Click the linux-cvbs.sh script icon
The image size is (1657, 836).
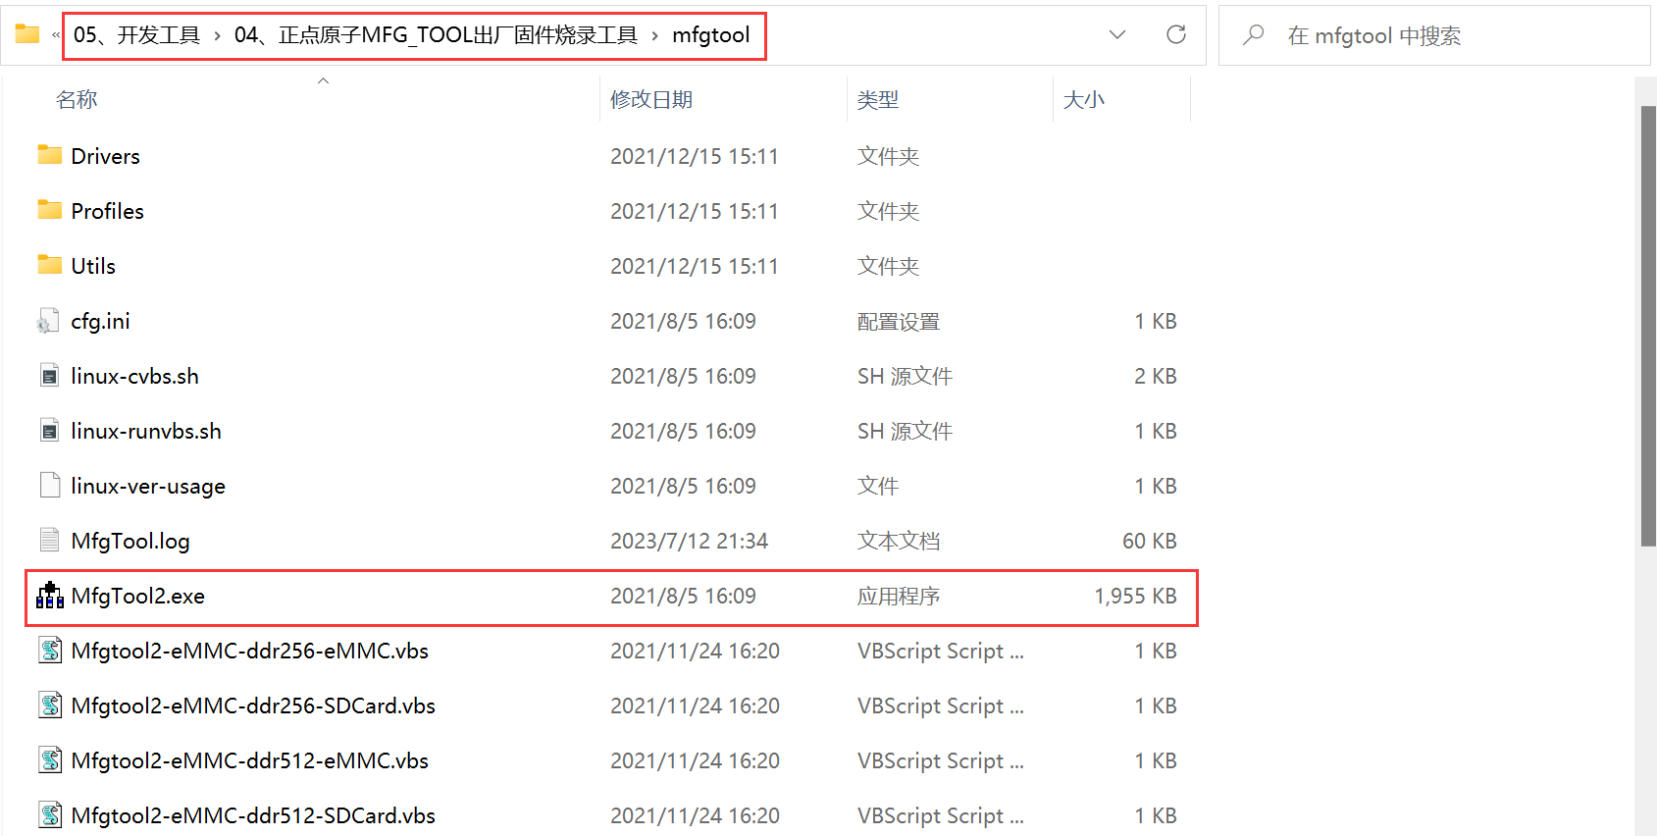49,376
